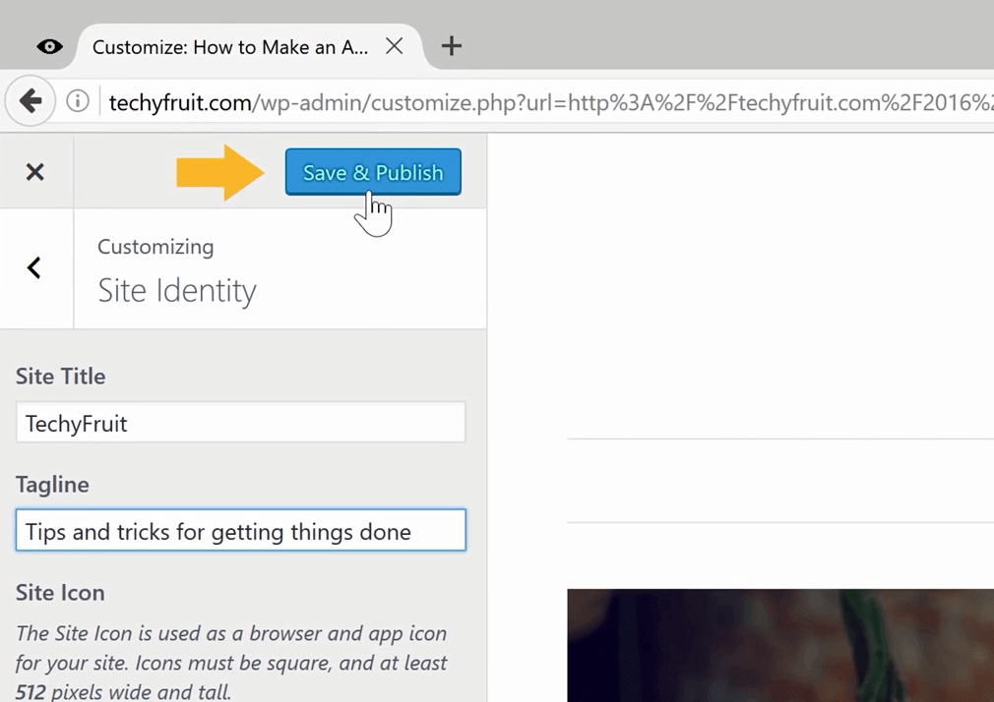Click the Site Icon description text
This screenshot has height=702, width=994.
231,662
